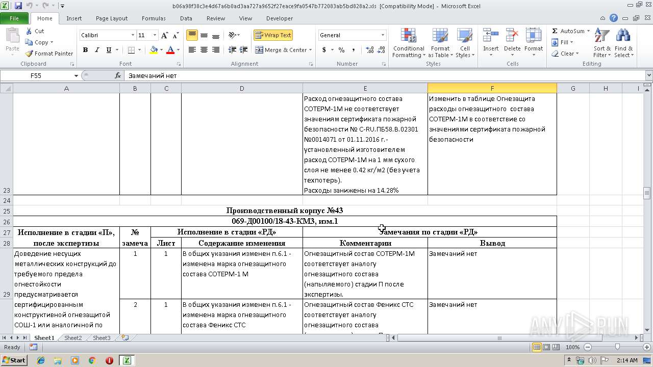The image size is (653, 367).
Task: Increase cell indent
Action: click(243, 50)
